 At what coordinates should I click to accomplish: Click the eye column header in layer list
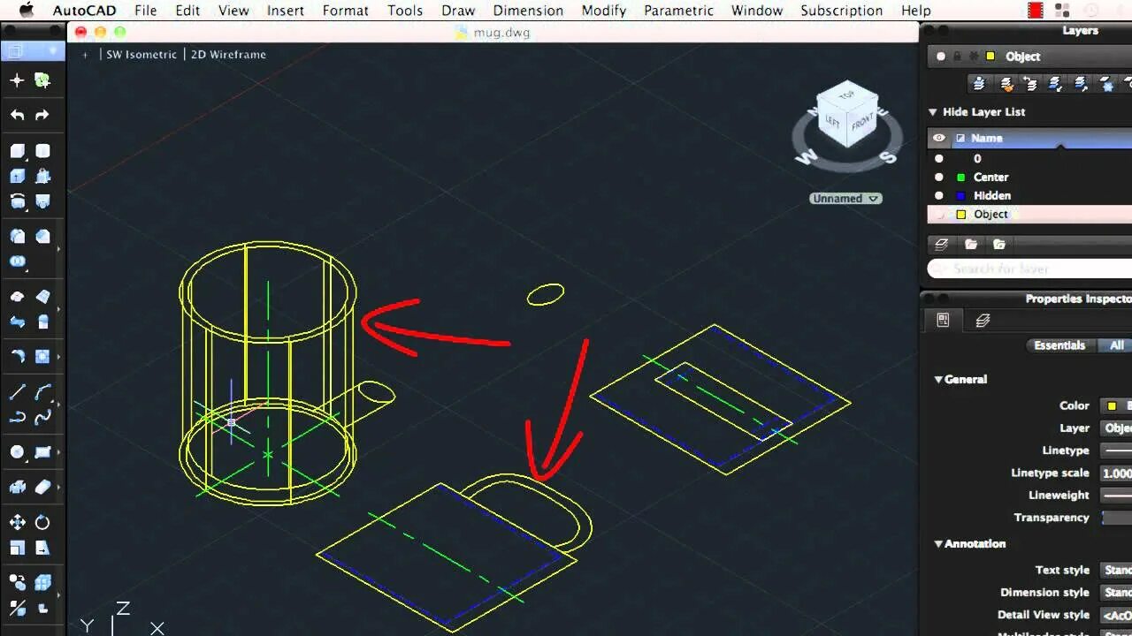[x=939, y=138]
